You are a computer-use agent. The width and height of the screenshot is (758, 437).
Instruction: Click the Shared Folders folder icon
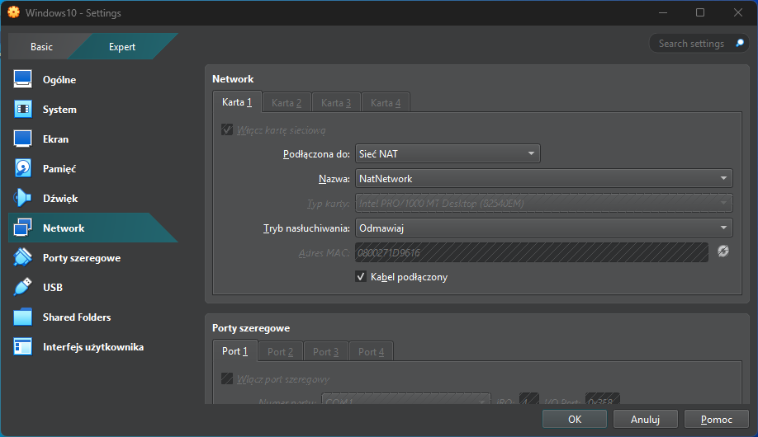tap(23, 317)
